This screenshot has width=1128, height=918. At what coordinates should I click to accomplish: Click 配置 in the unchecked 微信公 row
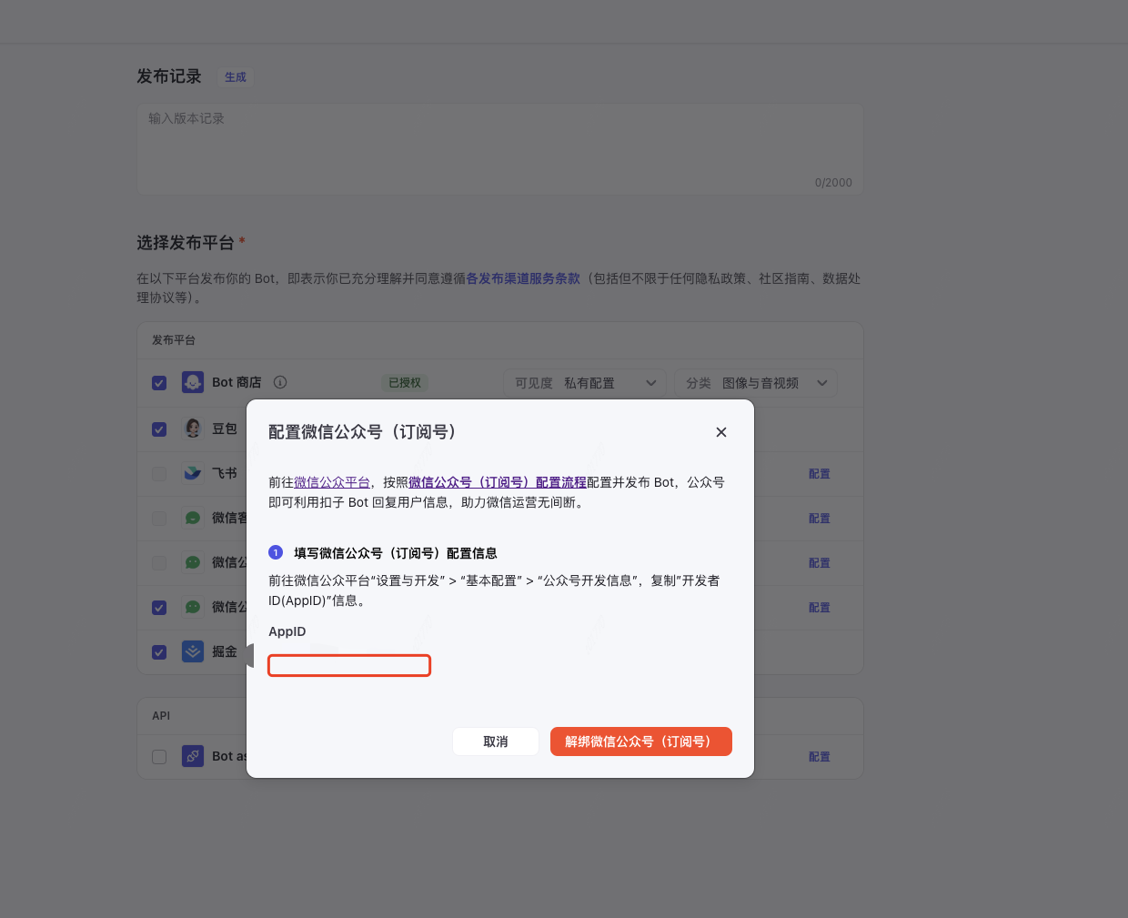[820, 563]
